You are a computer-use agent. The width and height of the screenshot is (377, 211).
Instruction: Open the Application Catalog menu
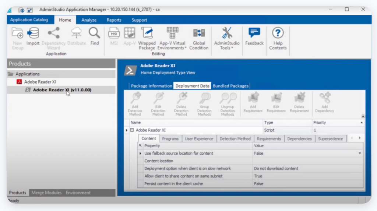point(29,20)
